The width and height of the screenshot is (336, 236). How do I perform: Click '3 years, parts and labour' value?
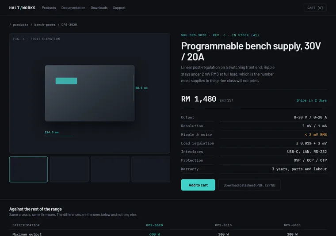point(299,169)
